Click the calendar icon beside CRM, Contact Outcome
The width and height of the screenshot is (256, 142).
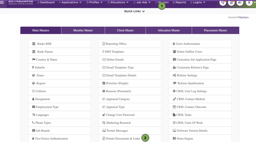174,107
